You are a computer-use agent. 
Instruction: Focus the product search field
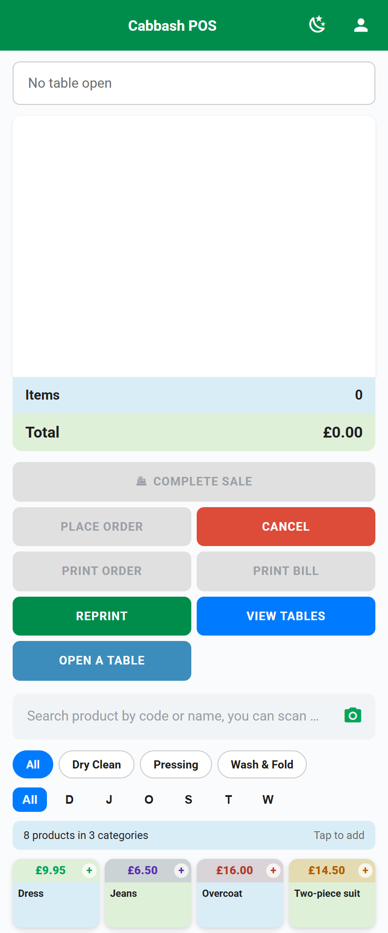[180, 716]
